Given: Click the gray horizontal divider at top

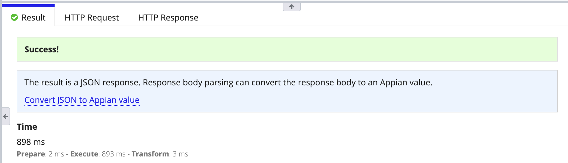Looking at the screenshot, I should (418, 1).
